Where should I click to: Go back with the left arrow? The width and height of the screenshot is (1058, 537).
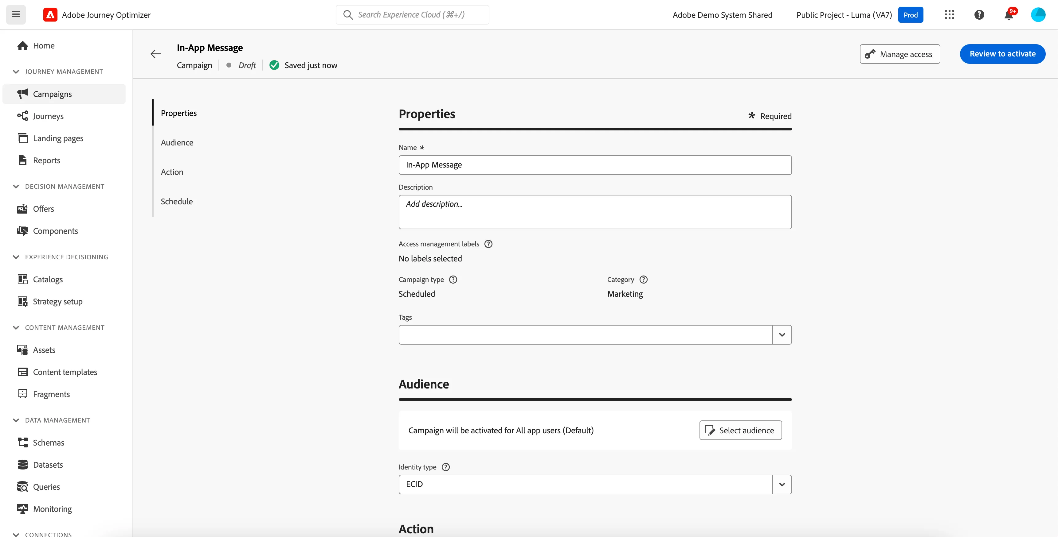coord(156,54)
